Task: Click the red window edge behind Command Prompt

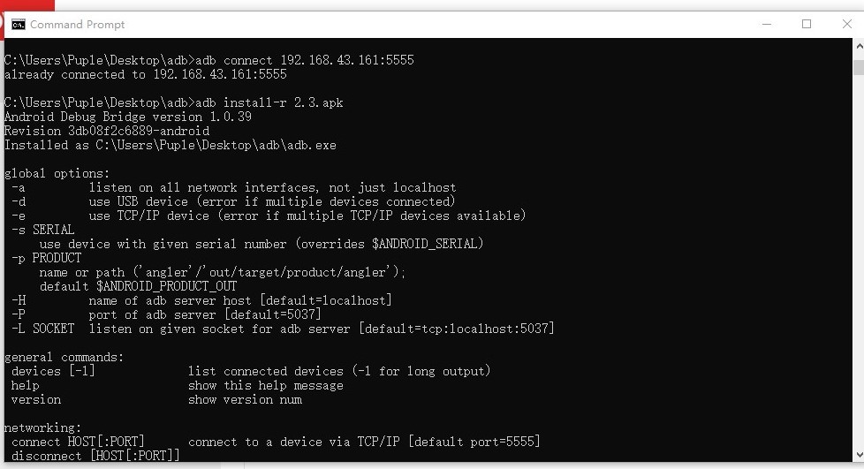Action: 27,5
